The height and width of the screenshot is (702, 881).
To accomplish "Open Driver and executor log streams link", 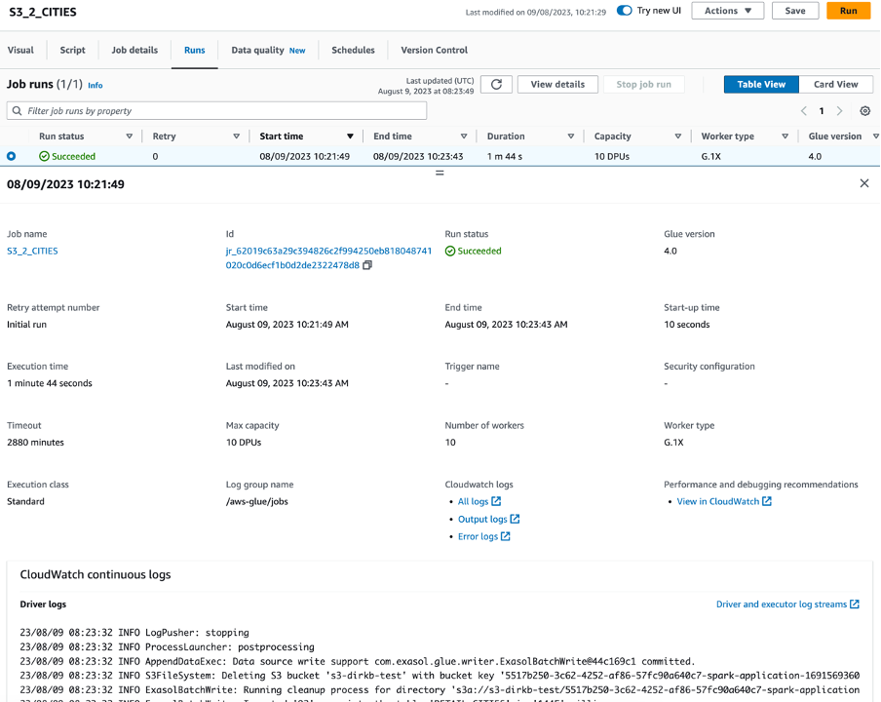I will coord(782,604).
